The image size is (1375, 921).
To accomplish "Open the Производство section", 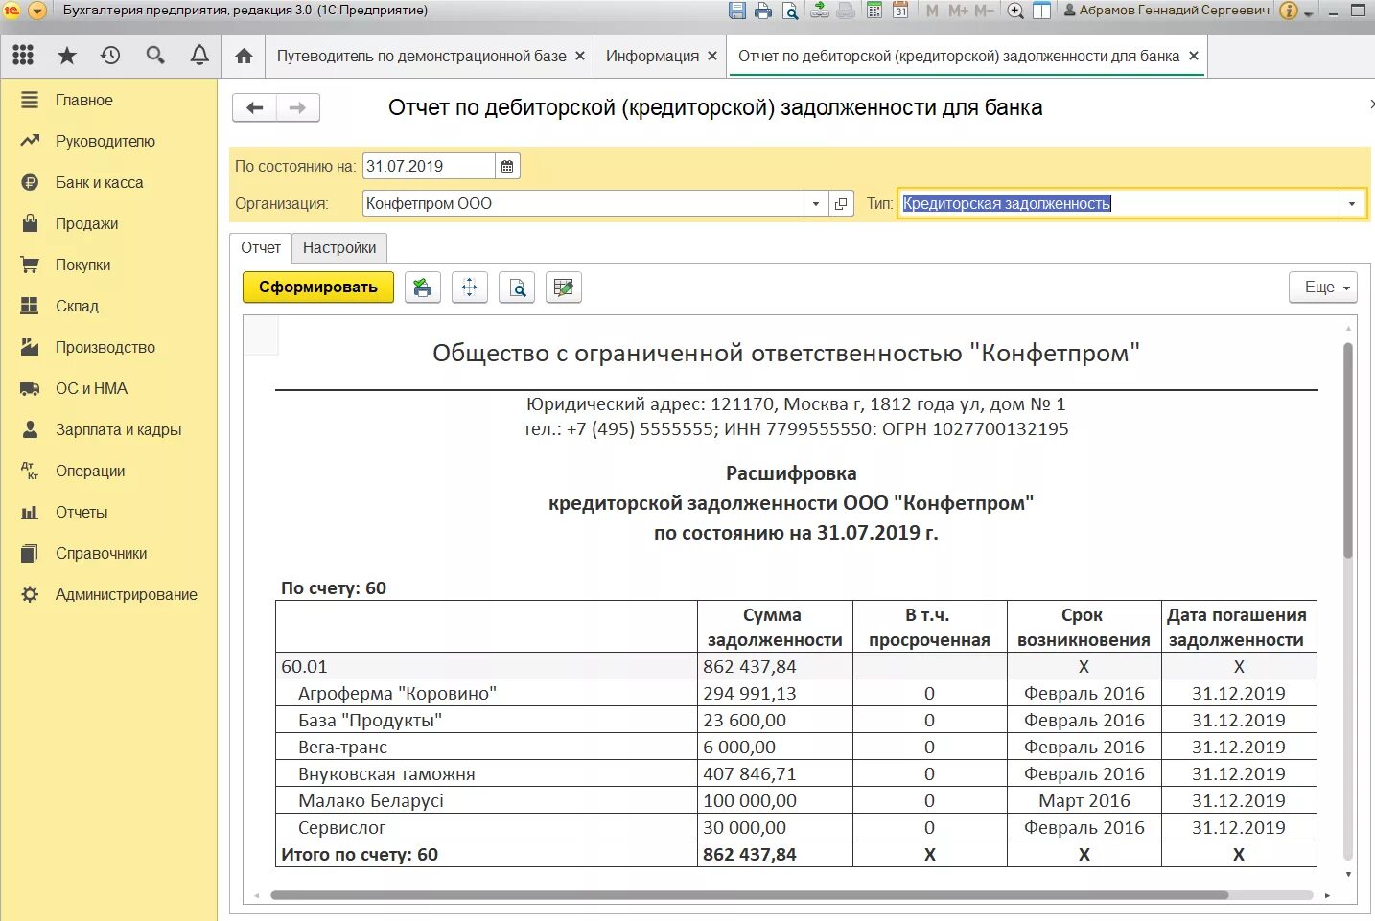I will point(105,347).
